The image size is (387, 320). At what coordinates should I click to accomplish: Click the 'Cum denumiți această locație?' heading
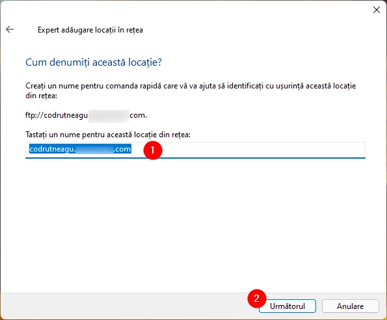[x=94, y=62]
